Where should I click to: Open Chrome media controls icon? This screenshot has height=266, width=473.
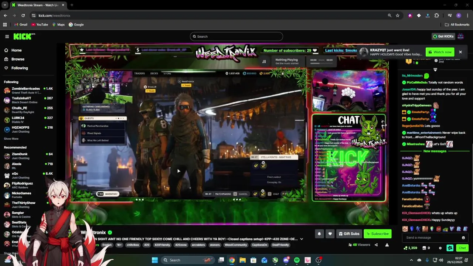click(x=450, y=16)
